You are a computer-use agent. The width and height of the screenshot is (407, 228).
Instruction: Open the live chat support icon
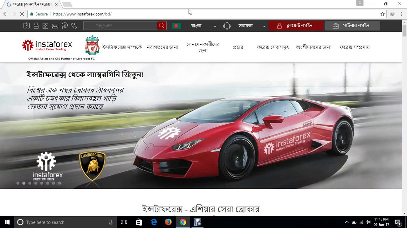tap(65, 26)
